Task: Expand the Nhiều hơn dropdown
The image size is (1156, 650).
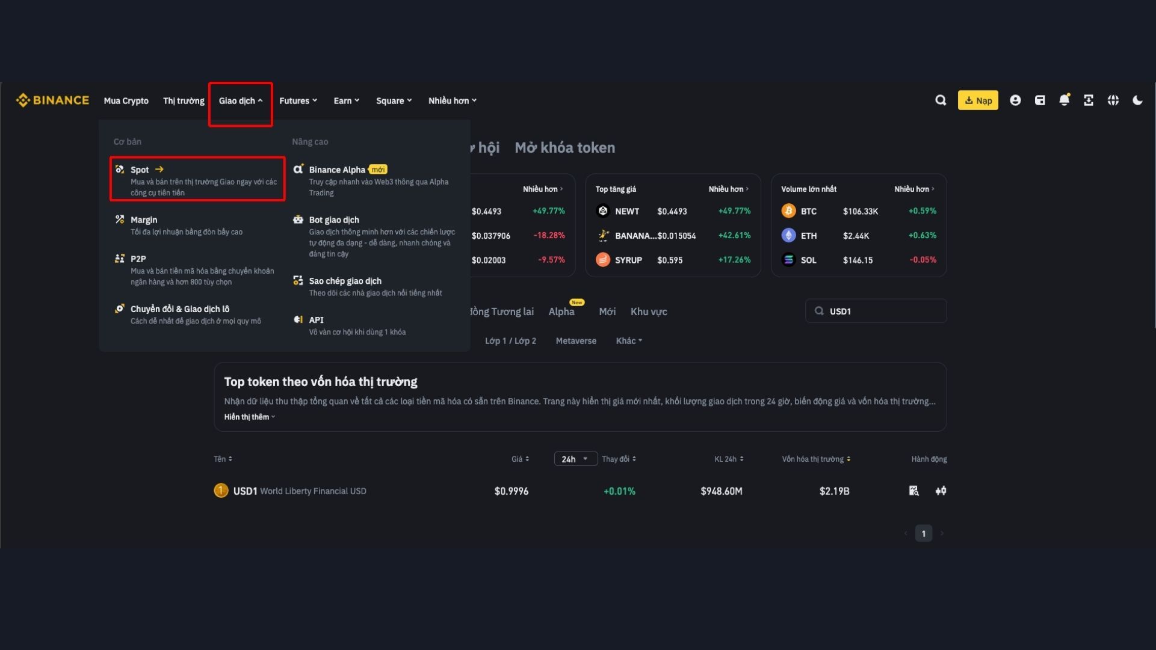Action: (x=453, y=100)
